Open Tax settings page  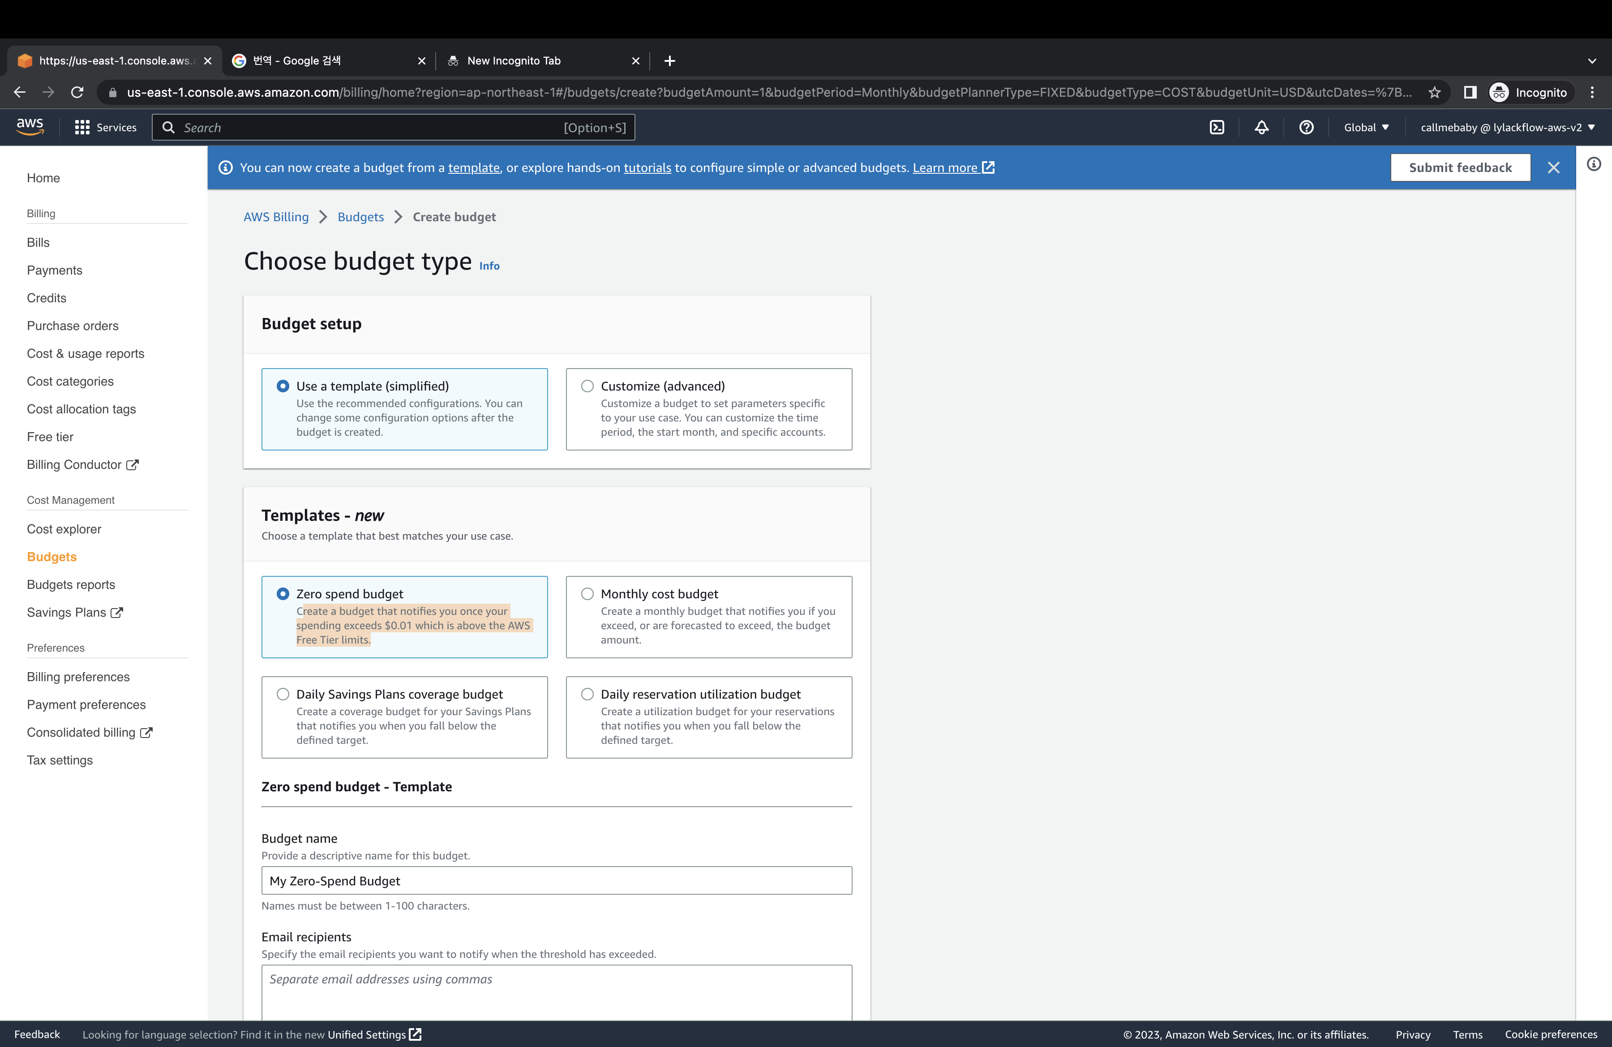pyautogui.click(x=60, y=760)
